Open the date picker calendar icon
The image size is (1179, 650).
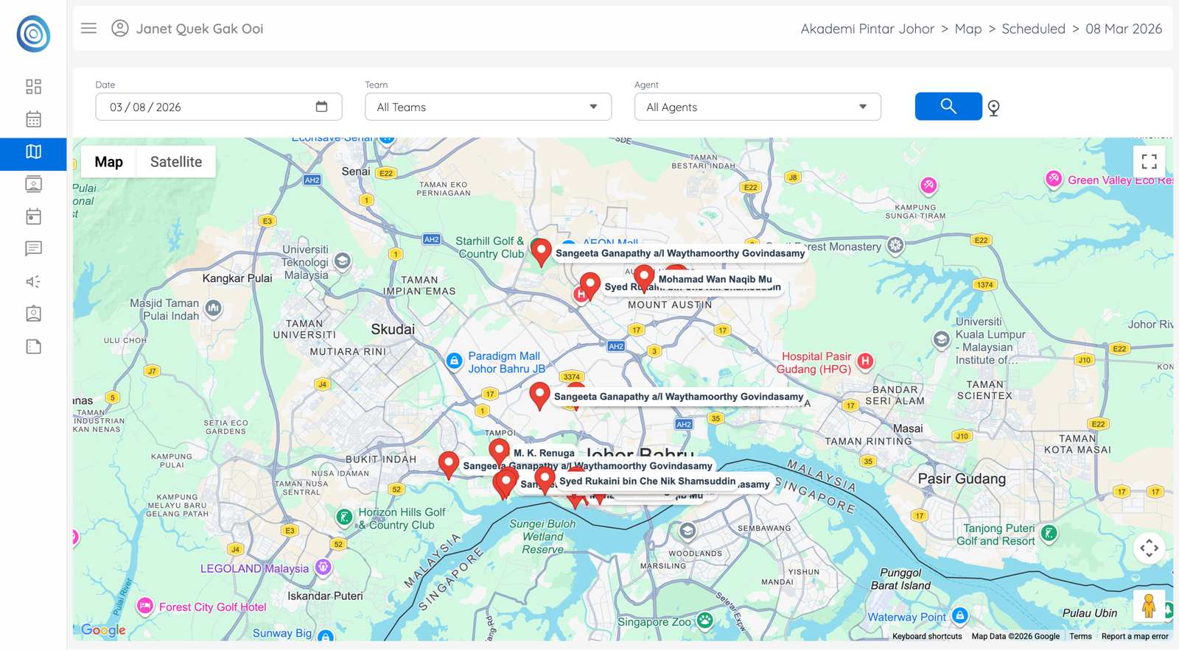321,107
